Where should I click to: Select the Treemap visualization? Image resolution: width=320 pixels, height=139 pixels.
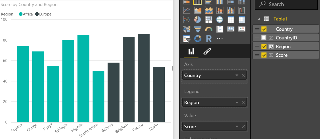(x=209, y=20)
